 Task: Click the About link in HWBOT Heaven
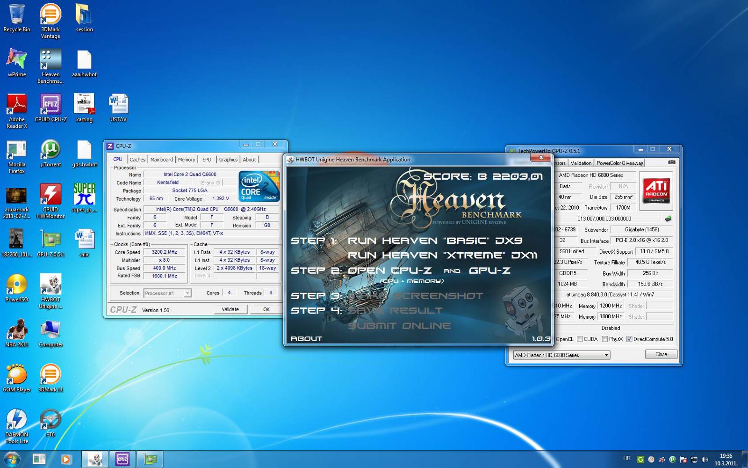tap(306, 338)
